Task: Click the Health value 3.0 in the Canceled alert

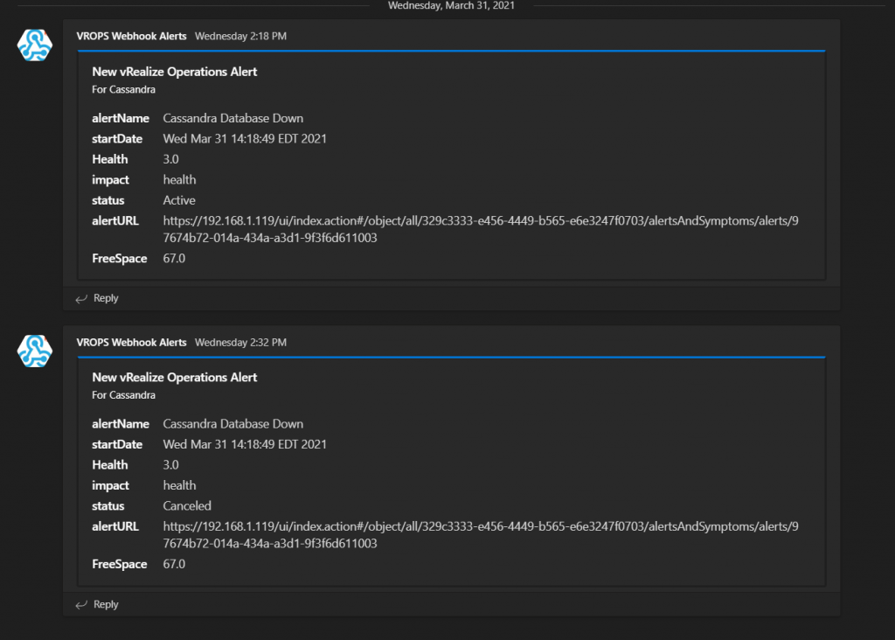Action: pyautogui.click(x=170, y=465)
